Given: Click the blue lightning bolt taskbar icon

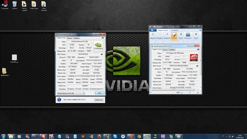Looking at the screenshot, I should (123, 136).
